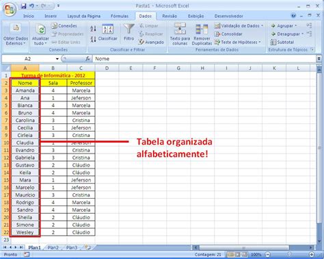This screenshot has height=259, width=324.
Task: Click macro record icon in status bar
Action: coord(27,254)
